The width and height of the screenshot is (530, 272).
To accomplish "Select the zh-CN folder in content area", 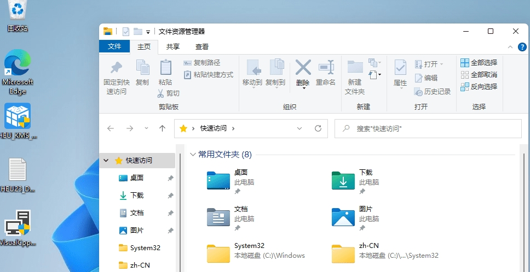I will pyautogui.click(x=385, y=253).
